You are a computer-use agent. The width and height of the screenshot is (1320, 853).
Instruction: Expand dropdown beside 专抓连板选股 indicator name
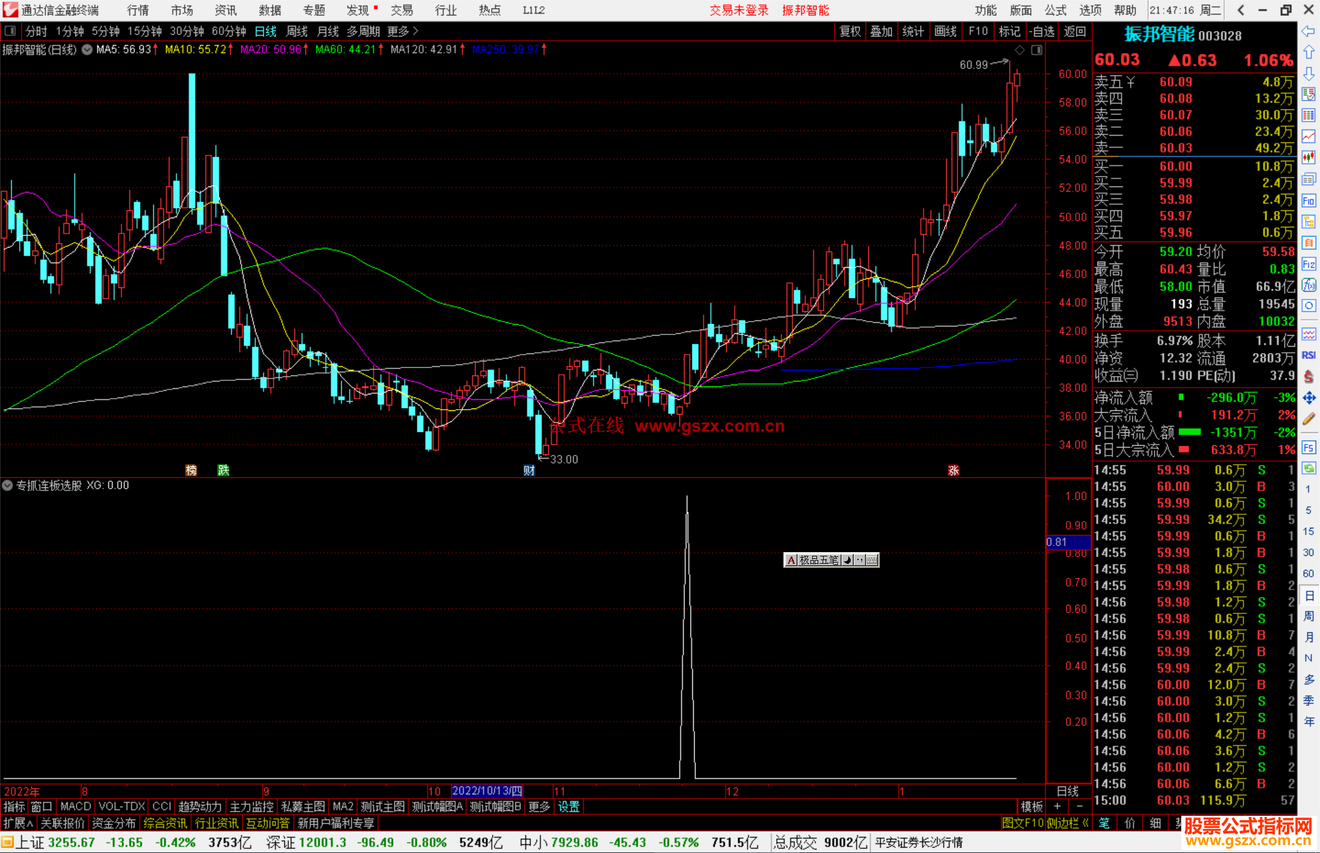pos(7,486)
